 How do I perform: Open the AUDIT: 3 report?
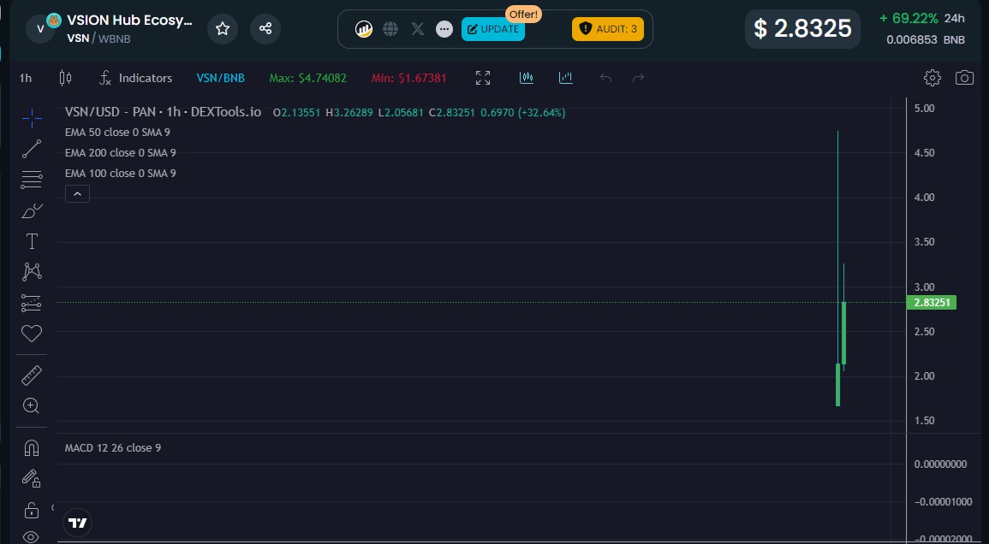(x=608, y=28)
